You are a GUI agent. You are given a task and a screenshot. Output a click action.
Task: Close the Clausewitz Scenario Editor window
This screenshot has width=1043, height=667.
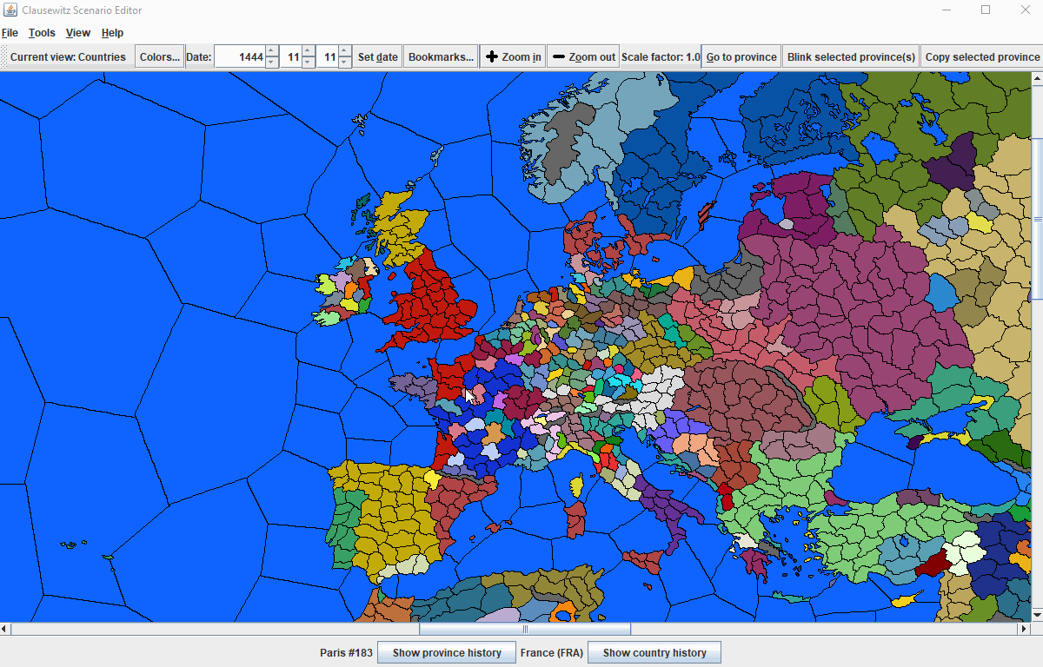coord(1025,10)
